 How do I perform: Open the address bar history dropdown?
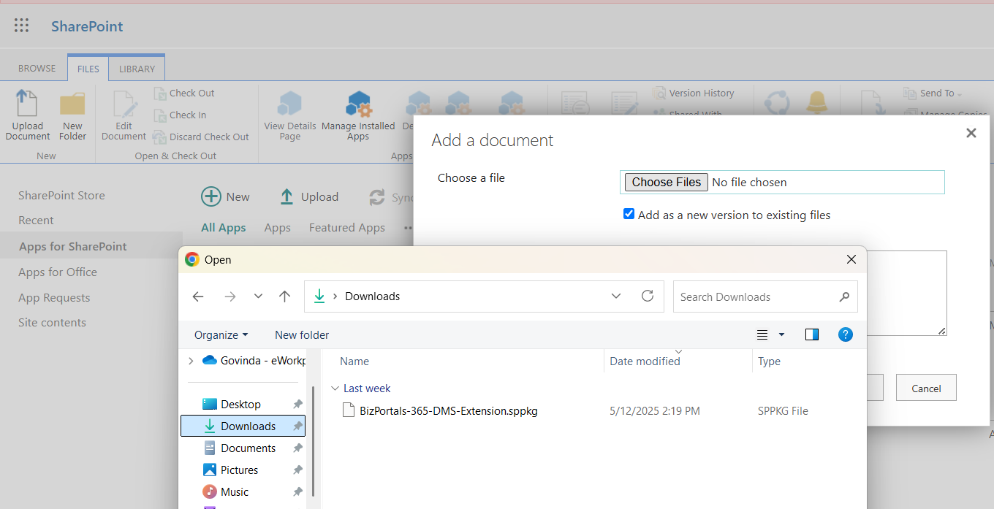[x=616, y=296]
